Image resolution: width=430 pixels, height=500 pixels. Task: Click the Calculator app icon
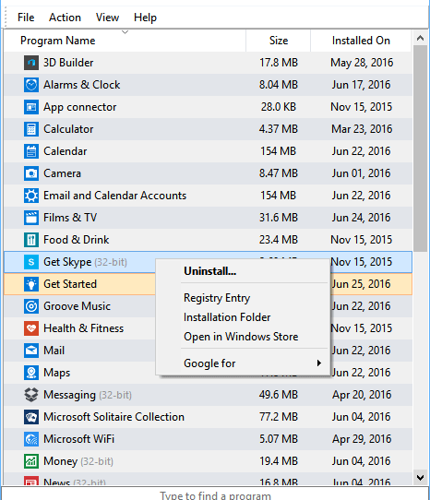tap(31, 129)
